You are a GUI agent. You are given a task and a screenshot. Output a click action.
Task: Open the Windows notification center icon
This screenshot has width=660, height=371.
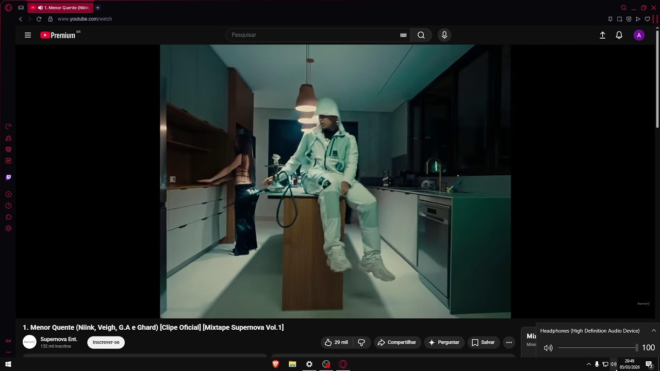pos(649,364)
